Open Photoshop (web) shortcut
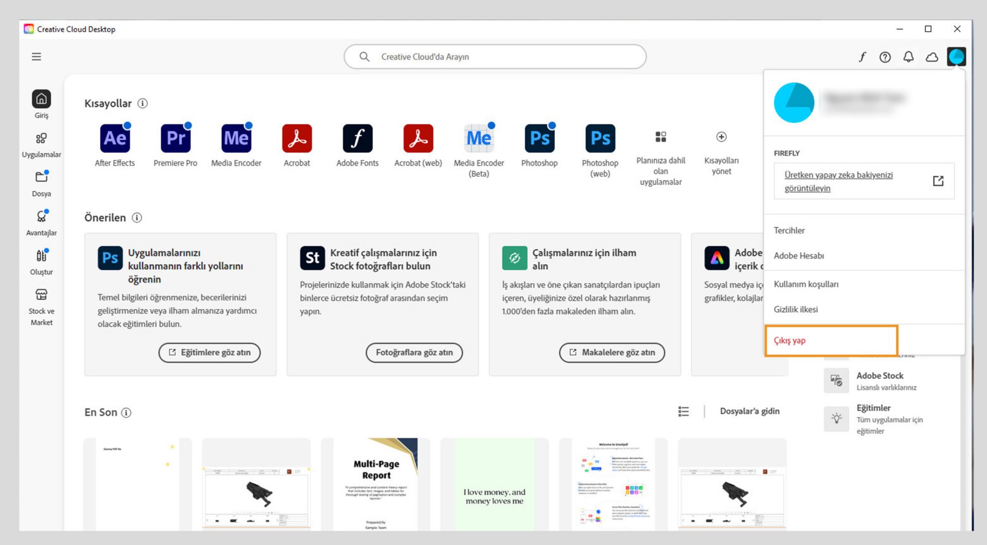Image resolution: width=987 pixels, height=545 pixels. [x=600, y=138]
